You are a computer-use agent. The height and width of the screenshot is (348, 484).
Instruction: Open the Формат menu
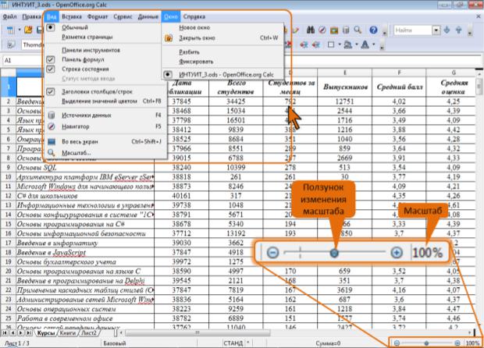tap(98, 16)
